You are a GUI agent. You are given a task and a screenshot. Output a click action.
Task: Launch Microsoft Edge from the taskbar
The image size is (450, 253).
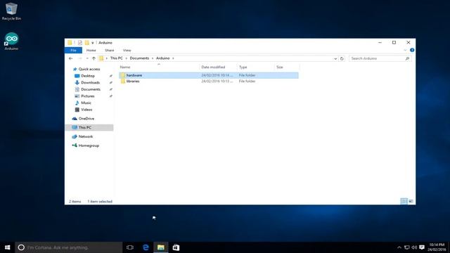point(146,247)
